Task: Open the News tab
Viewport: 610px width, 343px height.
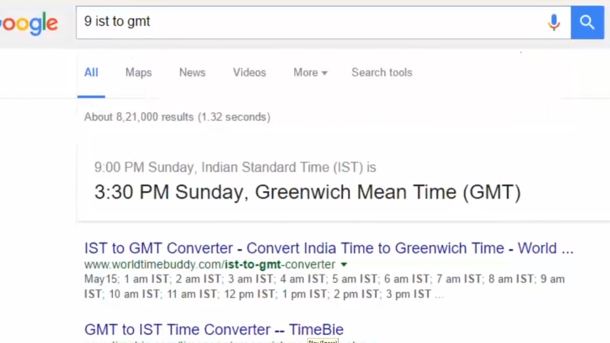Action: tap(192, 73)
